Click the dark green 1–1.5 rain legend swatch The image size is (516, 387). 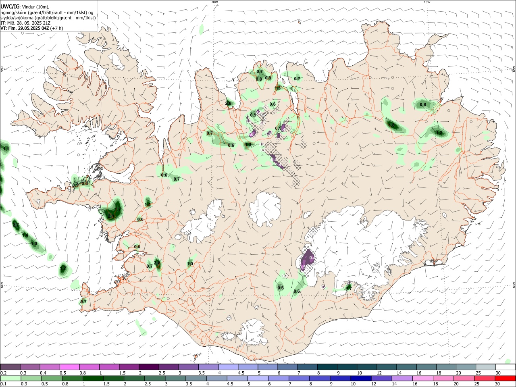pyautogui.click(x=93, y=379)
